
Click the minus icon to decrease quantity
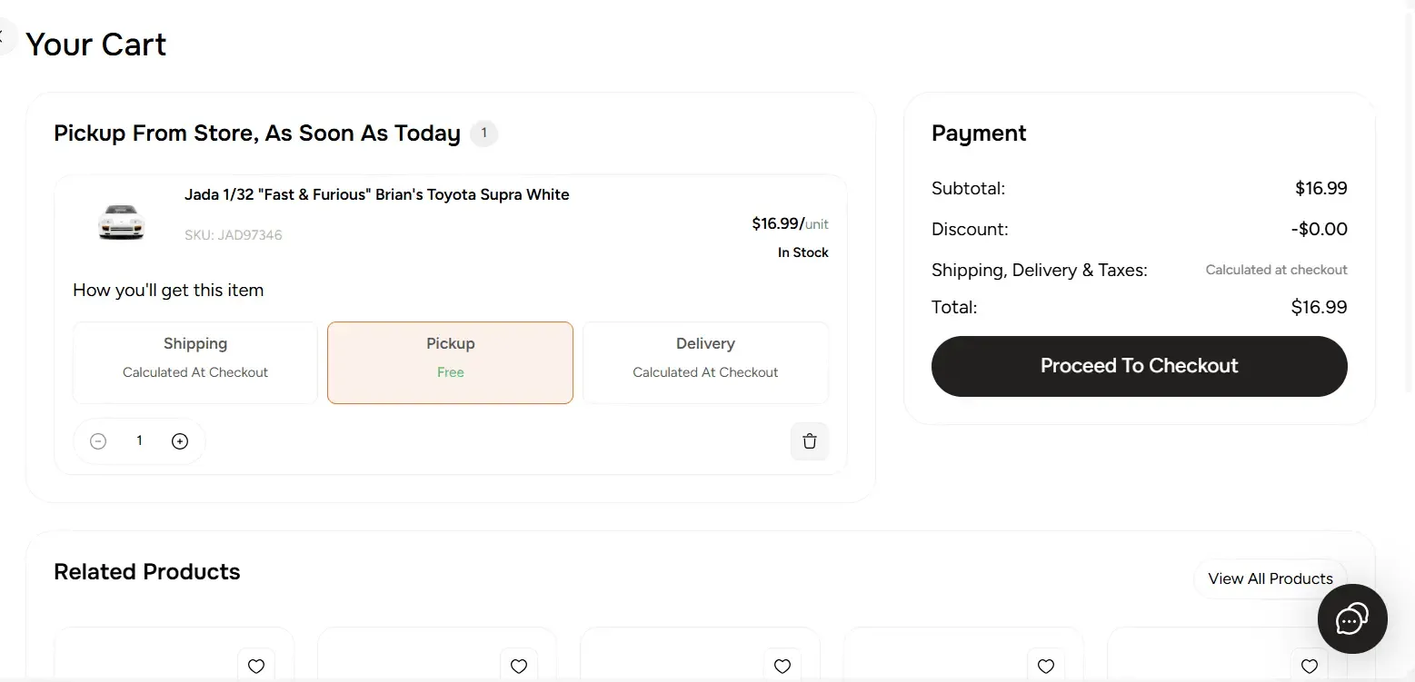pos(97,440)
